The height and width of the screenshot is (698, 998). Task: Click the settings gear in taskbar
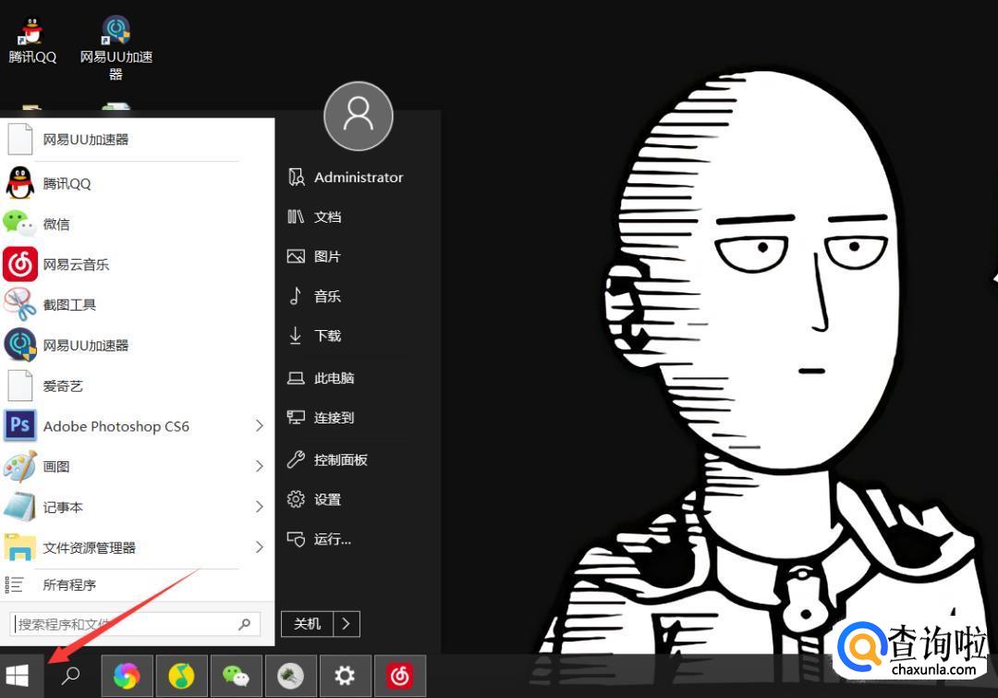[x=345, y=677]
